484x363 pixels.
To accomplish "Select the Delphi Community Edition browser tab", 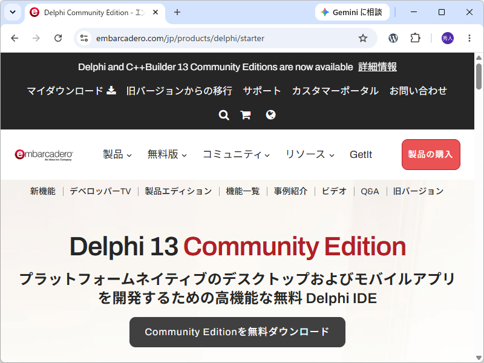I will point(94,12).
